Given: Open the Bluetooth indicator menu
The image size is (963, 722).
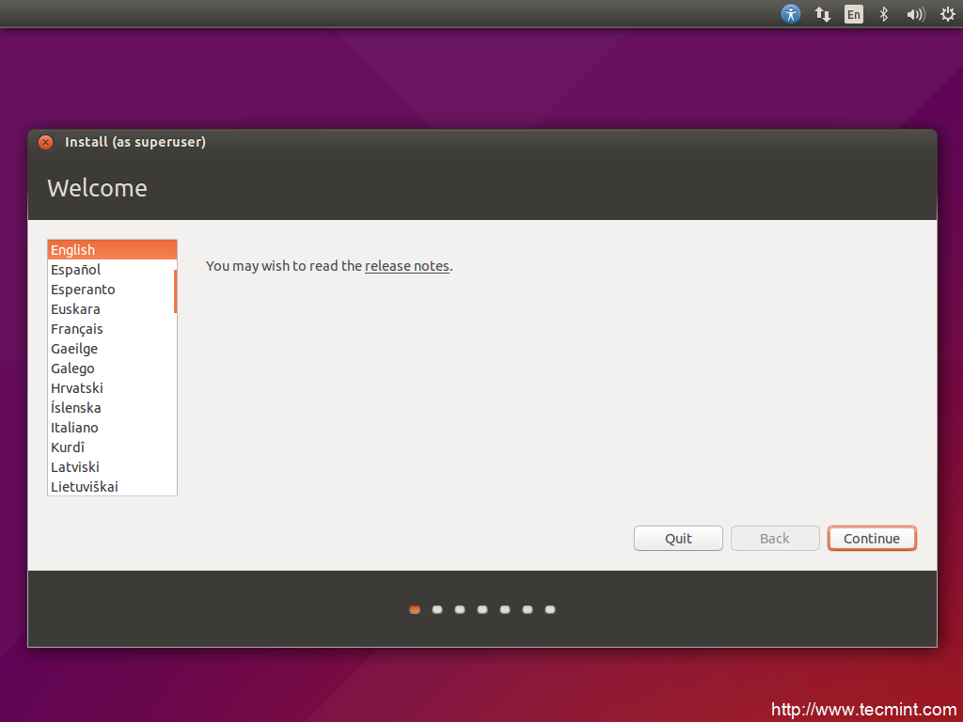Looking at the screenshot, I should pyautogui.click(x=884, y=13).
